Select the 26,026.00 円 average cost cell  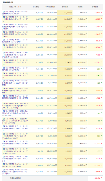point(52,13)
